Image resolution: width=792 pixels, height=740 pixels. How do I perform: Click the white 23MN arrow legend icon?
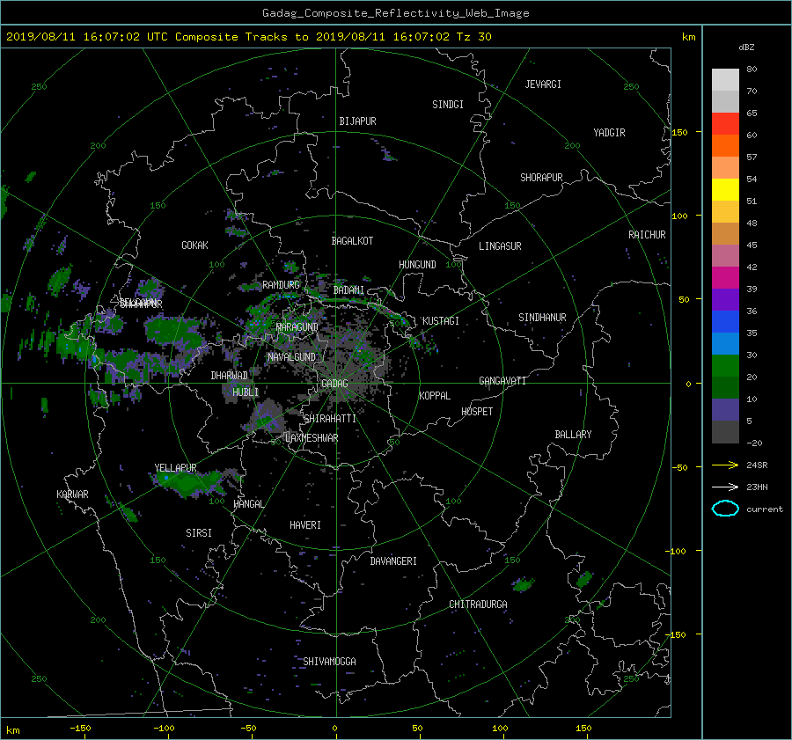[725, 487]
